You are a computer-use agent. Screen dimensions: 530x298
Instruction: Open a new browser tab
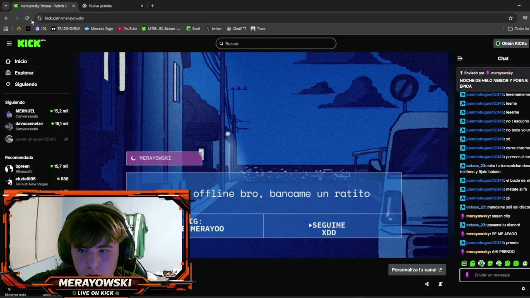[152, 6]
